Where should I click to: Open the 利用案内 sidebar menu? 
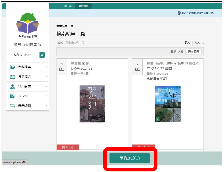[x=27, y=87]
